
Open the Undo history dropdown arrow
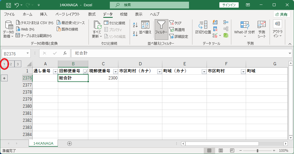pyautogui.click(x=21, y=5)
